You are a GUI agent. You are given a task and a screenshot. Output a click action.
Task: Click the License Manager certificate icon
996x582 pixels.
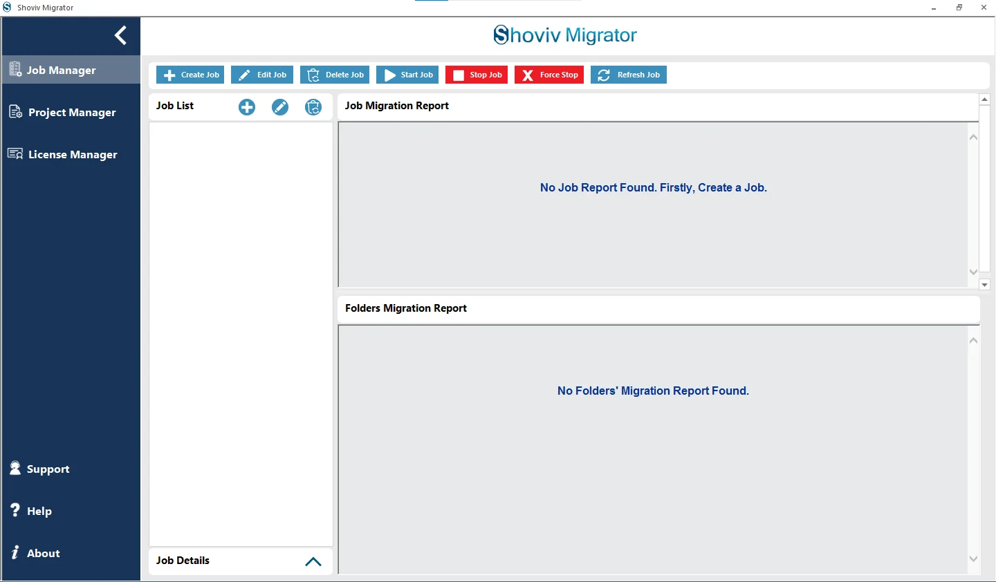tap(15, 153)
